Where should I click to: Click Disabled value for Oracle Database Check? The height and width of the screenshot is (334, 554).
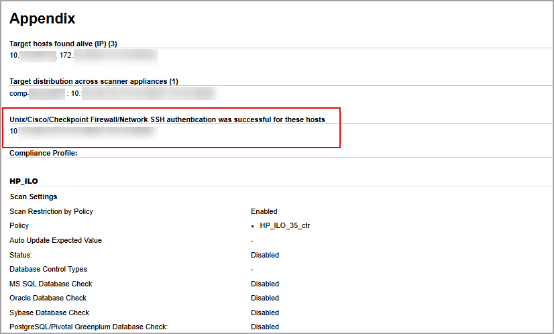pyautogui.click(x=265, y=298)
